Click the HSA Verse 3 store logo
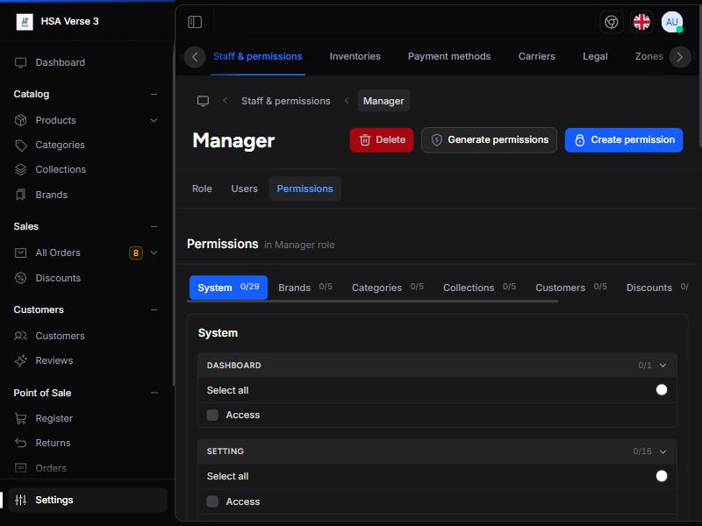Screen dimensions: 702x526 tap(25, 21)
